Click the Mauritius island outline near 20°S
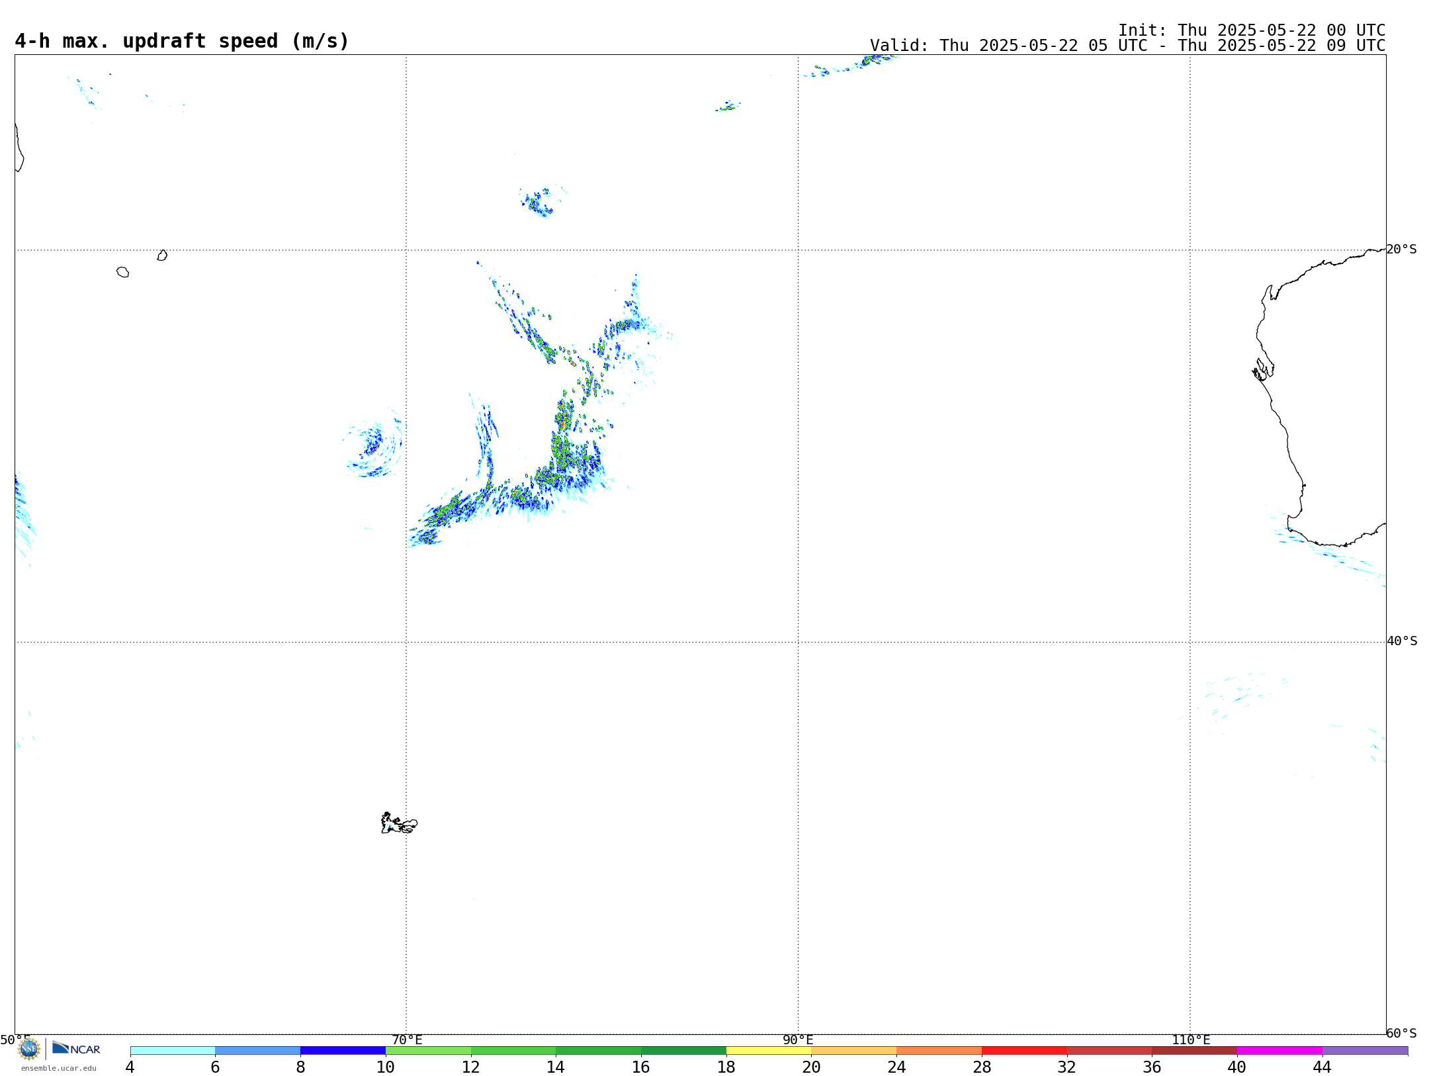Image resolution: width=1429 pixels, height=1076 pixels. 162,255
